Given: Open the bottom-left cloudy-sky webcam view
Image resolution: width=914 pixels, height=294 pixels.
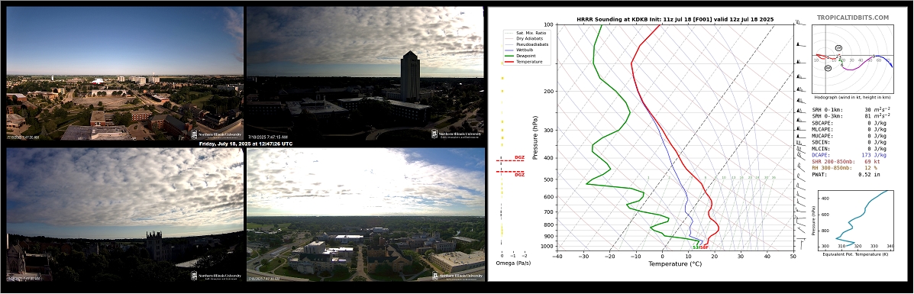Looking at the screenshot, I should [x=124, y=215].
